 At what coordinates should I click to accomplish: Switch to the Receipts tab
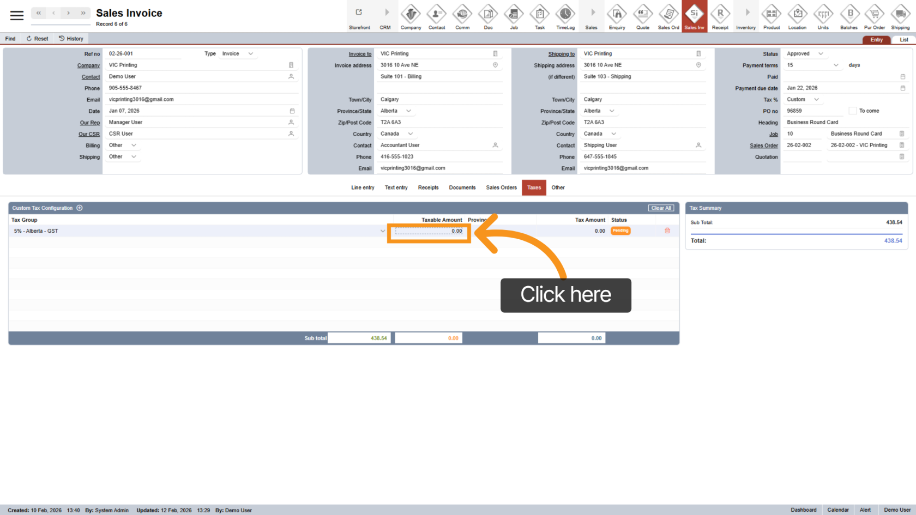[428, 187]
